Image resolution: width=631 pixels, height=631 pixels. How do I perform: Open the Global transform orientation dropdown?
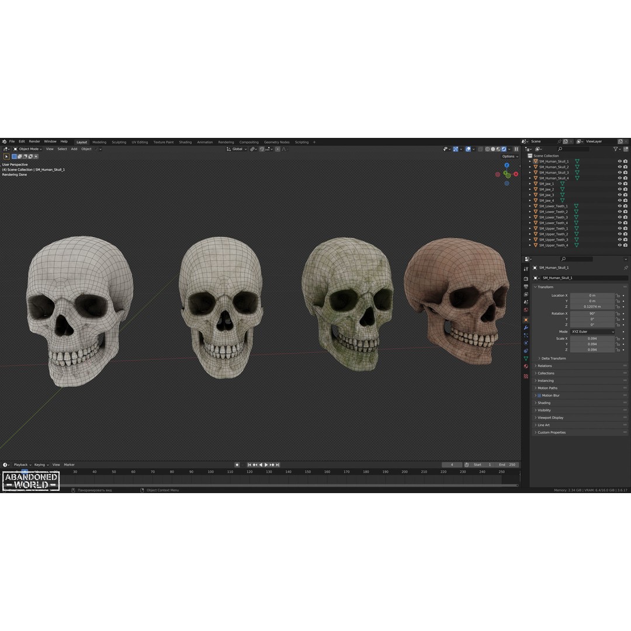point(237,150)
